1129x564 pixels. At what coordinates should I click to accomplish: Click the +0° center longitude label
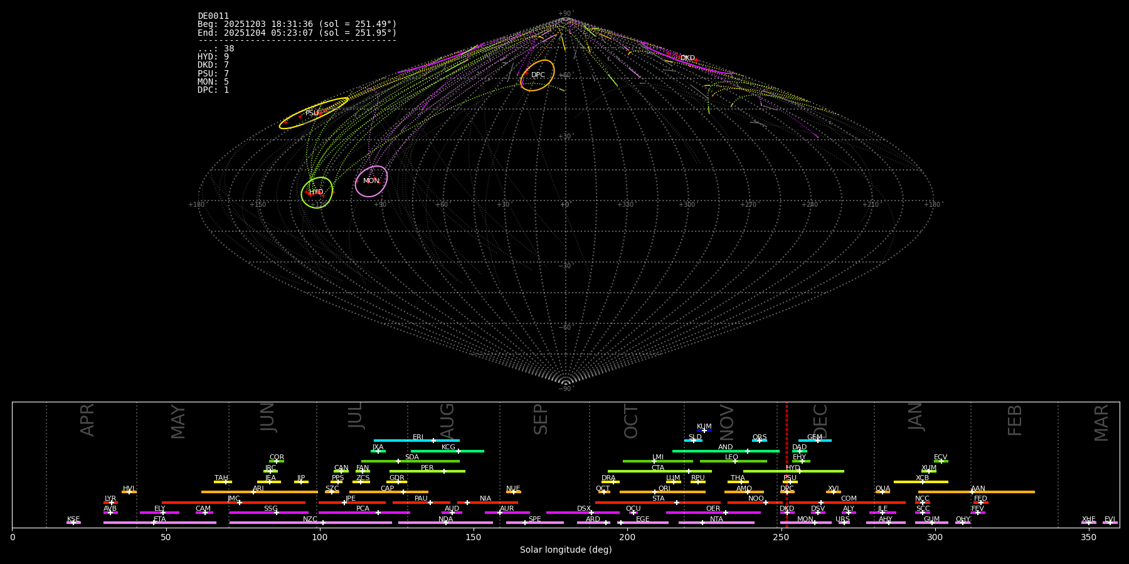(x=565, y=205)
